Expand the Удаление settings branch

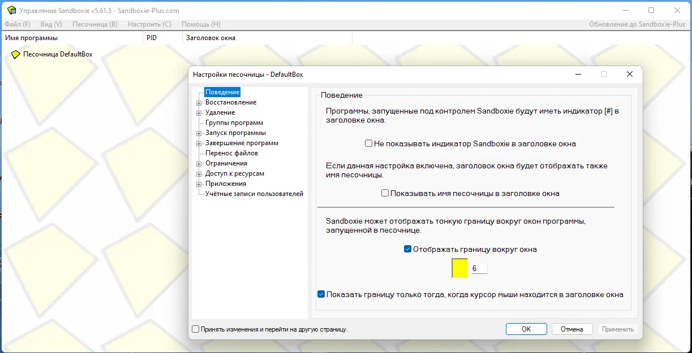pos(198,112)
